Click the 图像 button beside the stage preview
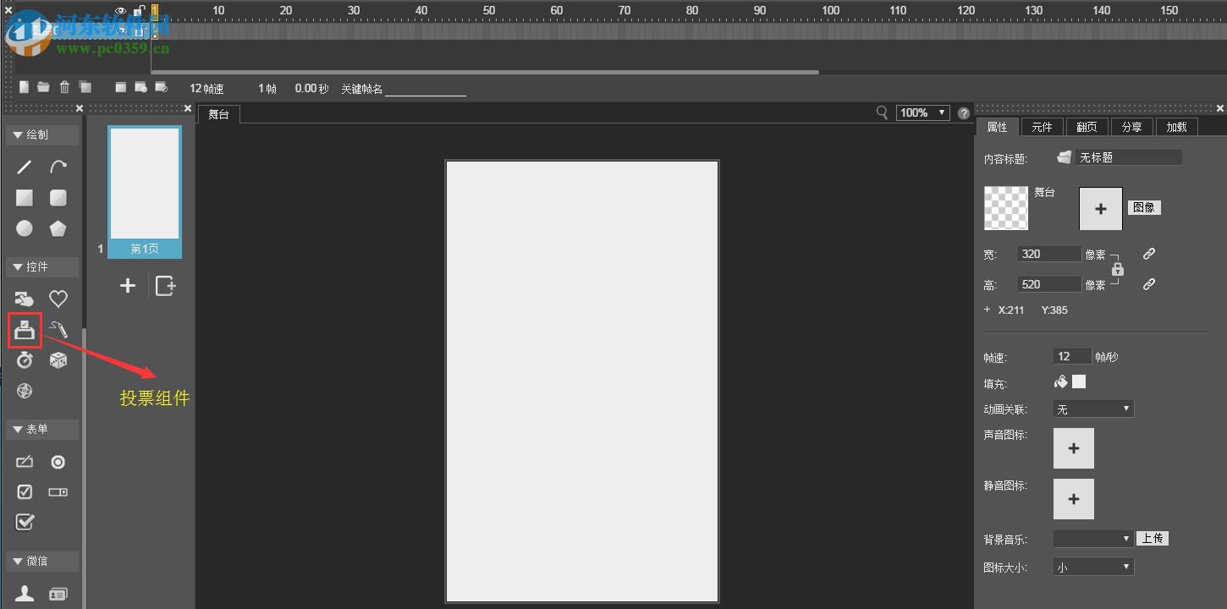Screen dimensions: 1227x609 point(1144,207)
